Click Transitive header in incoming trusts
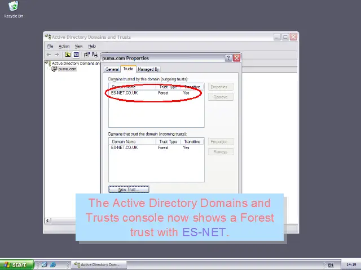The height and width of the screenshot is (270, 361). pos(192,142)
